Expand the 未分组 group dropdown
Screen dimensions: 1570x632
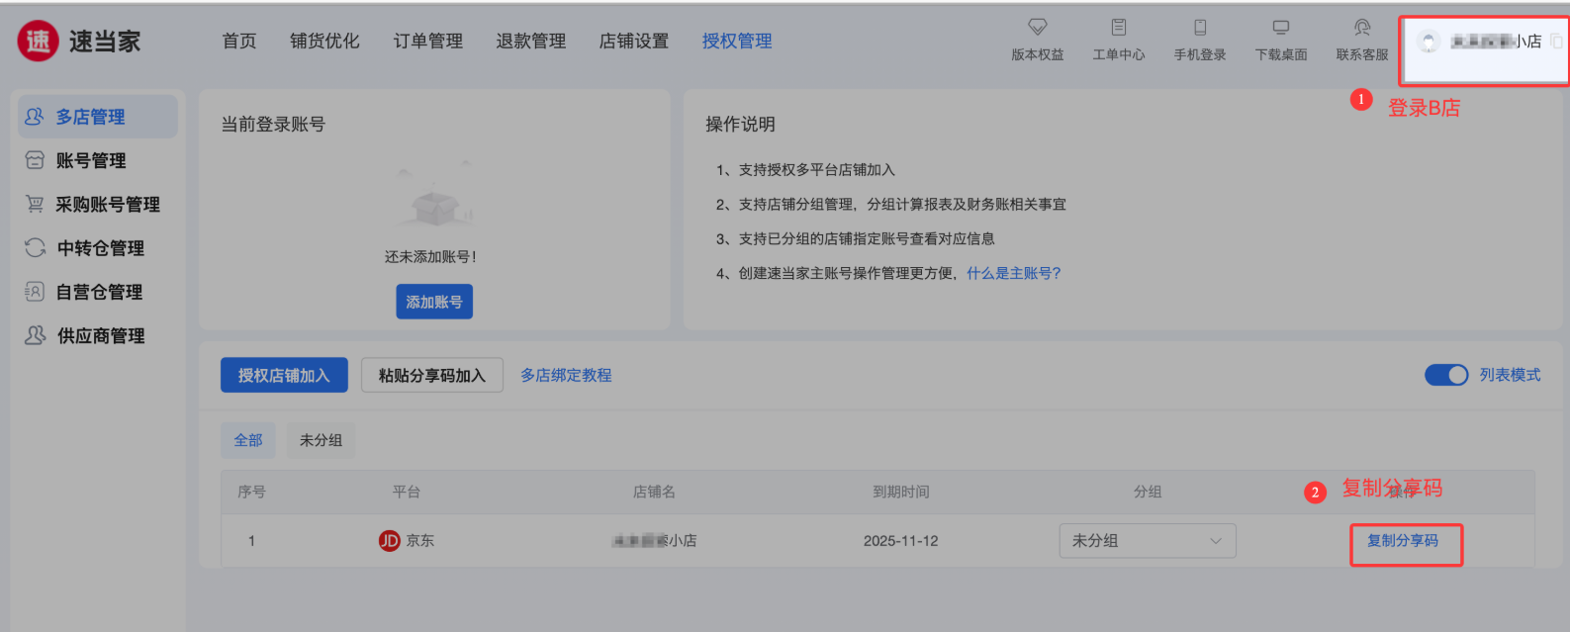[x=1147, y=541]
